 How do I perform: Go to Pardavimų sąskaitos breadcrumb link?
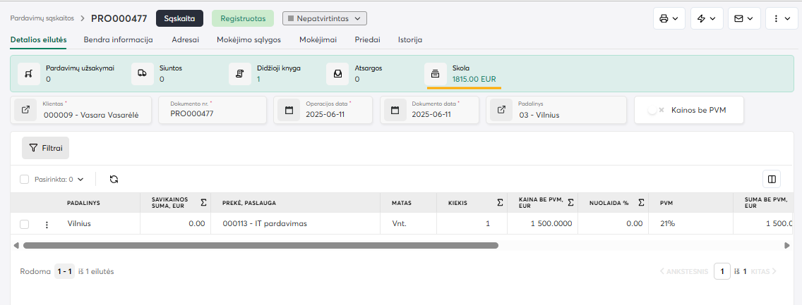click(x=42, y=18)
